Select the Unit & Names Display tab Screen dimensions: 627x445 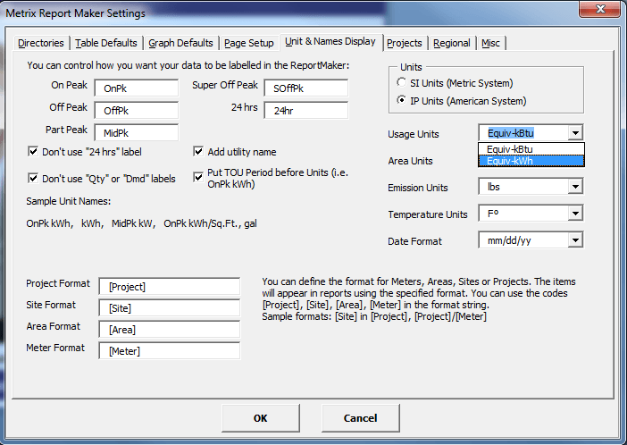(330, 42)
